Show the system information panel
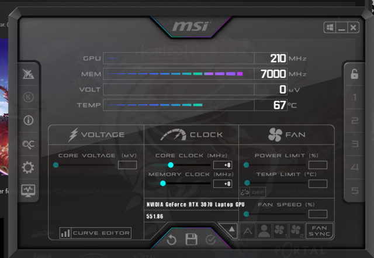Image resolution: width=374 pixels, height=258 pixels. (27, 121)
